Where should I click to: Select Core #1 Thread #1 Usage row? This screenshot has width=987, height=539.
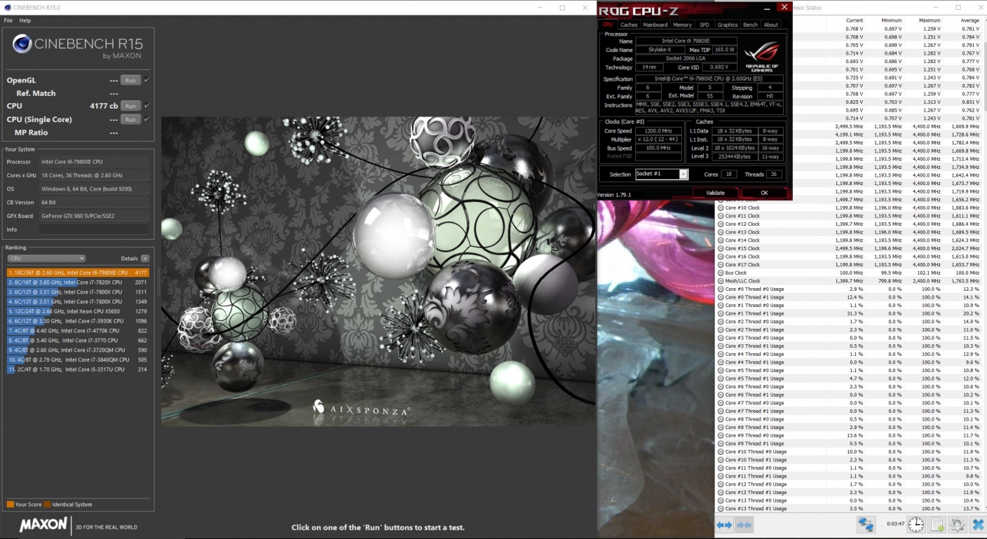point(850,313)
